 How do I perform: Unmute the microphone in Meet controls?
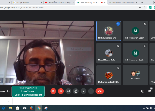53,91
